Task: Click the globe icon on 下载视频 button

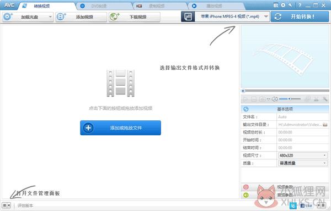Action: (115, 16)
